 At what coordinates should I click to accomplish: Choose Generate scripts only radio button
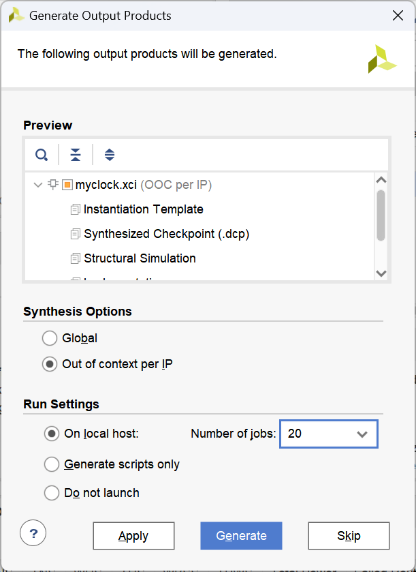pos(52,464)
